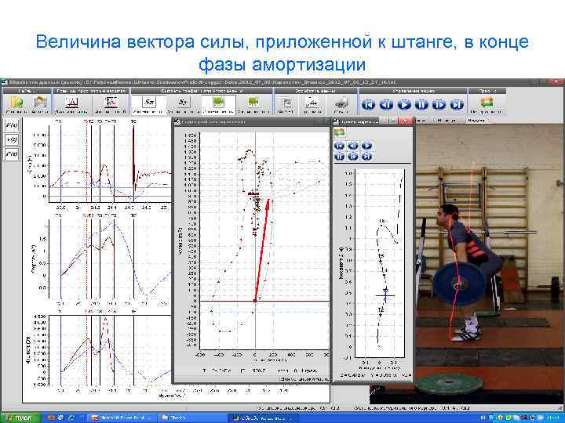Click the green folder create-file icon
Screen dimensions: 565x423
coord(16,103)
